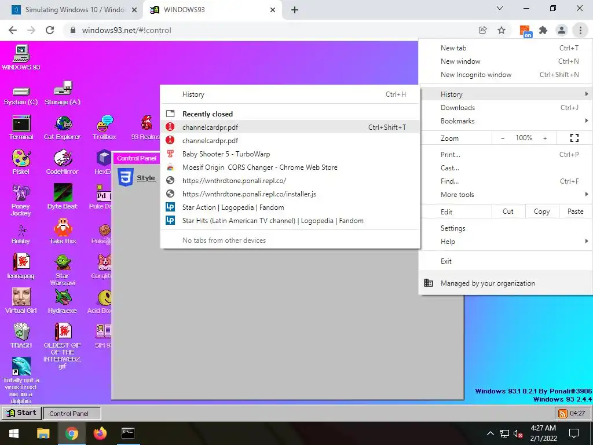
Task: Click Control Panel taskbar button
Action: click(72, 413)
